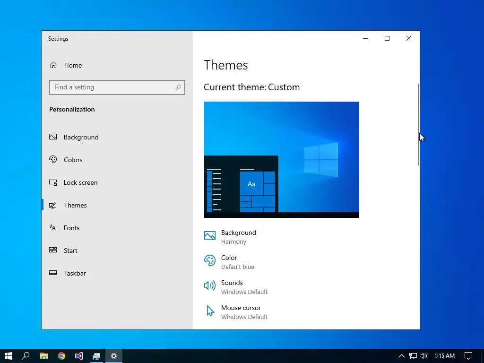The height and width of the screenshot is (363, 484).
Task: Click the Find a setting search field
Action: click(x=117, y=87)
